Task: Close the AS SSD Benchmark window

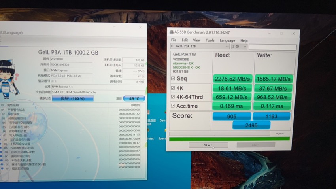Action: click(294, 34)
